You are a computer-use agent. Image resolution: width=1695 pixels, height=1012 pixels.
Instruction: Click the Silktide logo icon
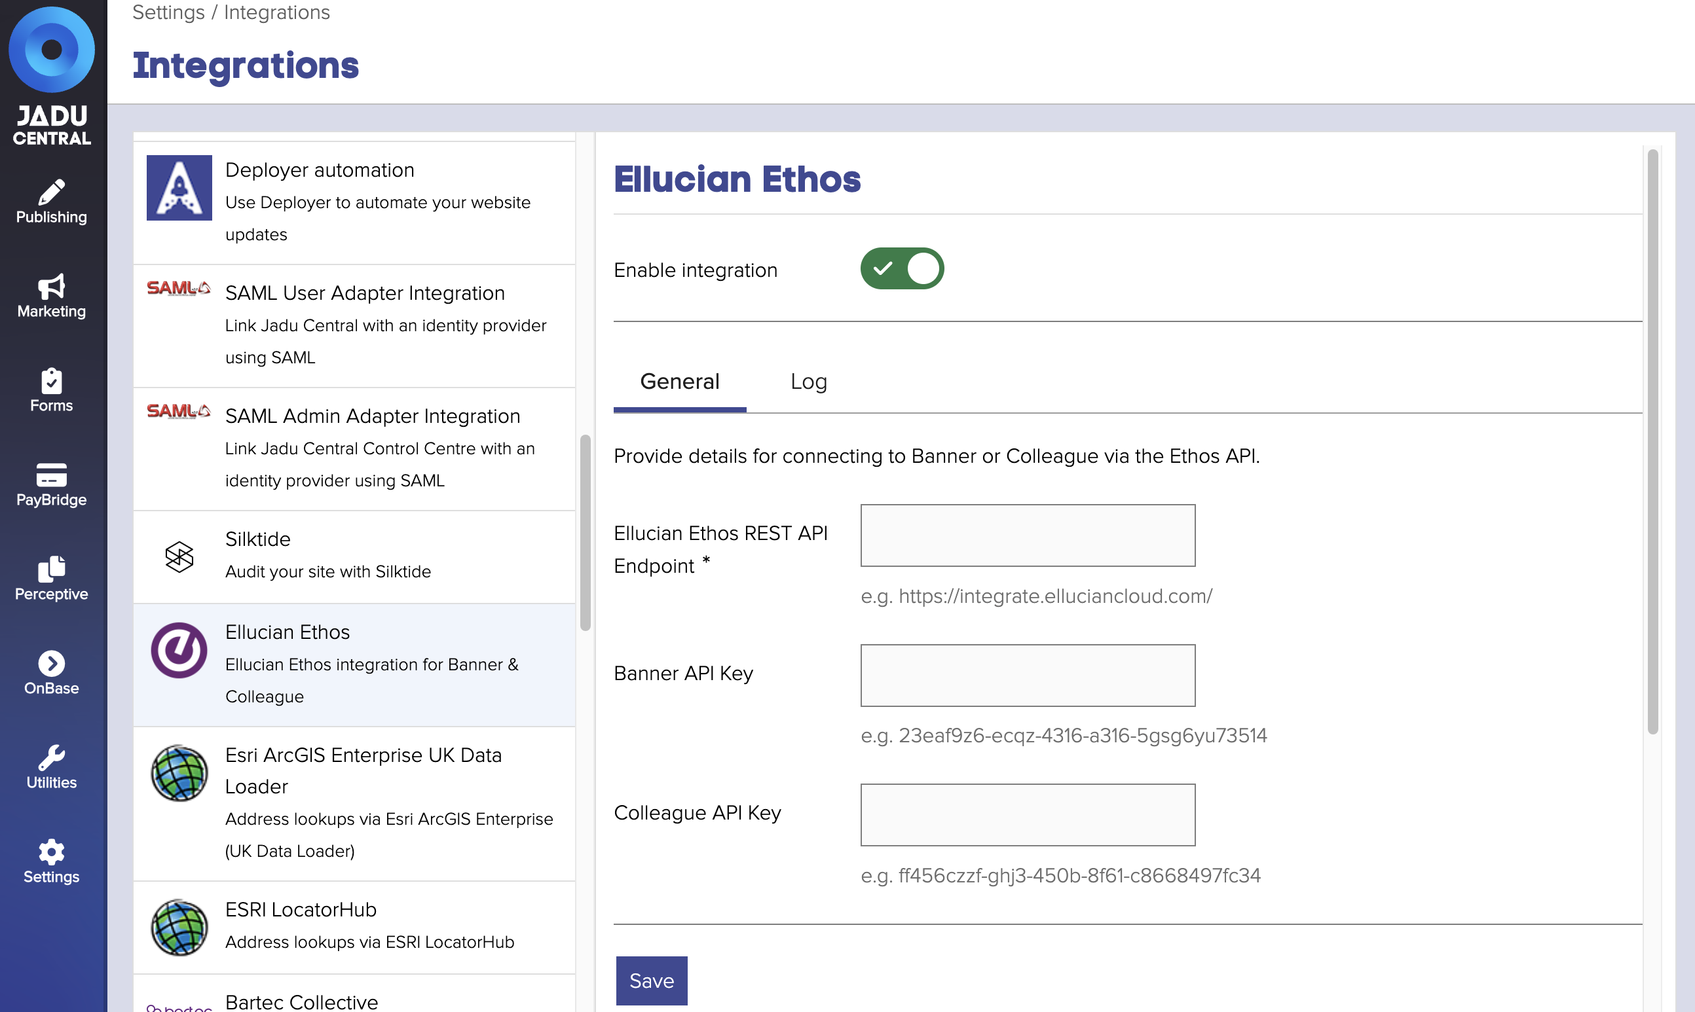(x=179, y=556)
